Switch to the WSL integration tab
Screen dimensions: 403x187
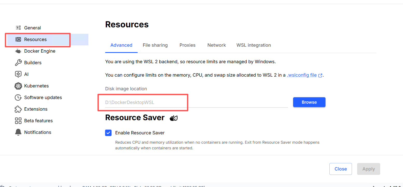254,45
